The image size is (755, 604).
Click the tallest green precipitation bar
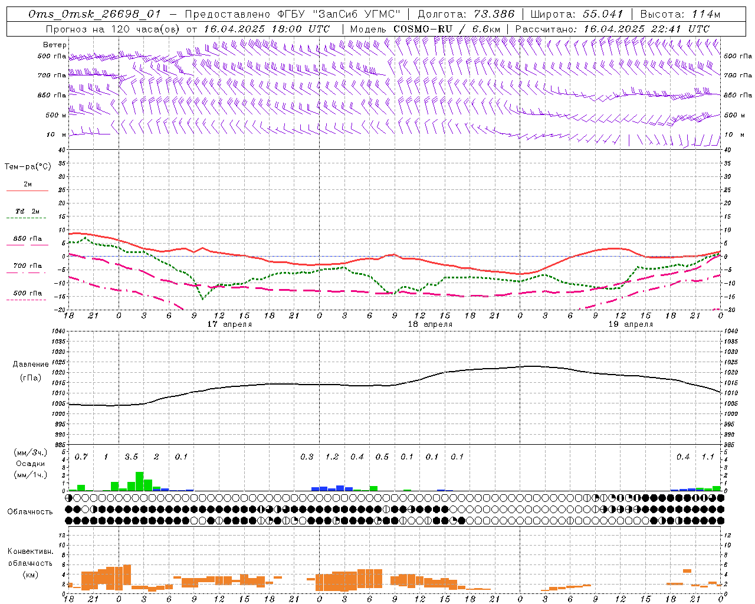140,481
